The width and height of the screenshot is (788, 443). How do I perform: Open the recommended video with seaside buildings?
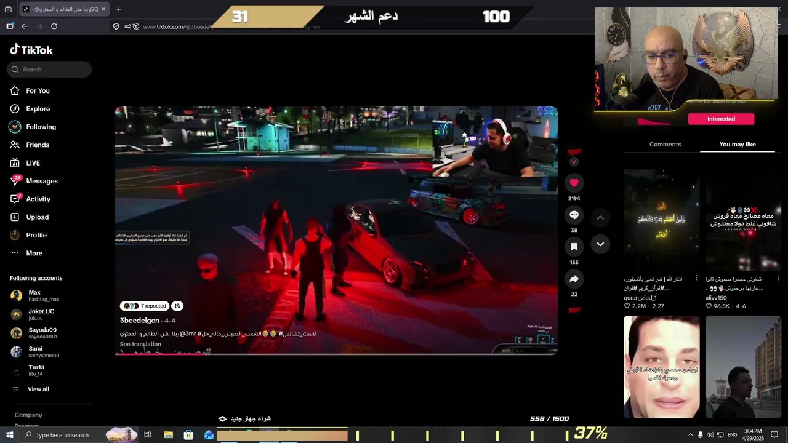pos(743,367)
